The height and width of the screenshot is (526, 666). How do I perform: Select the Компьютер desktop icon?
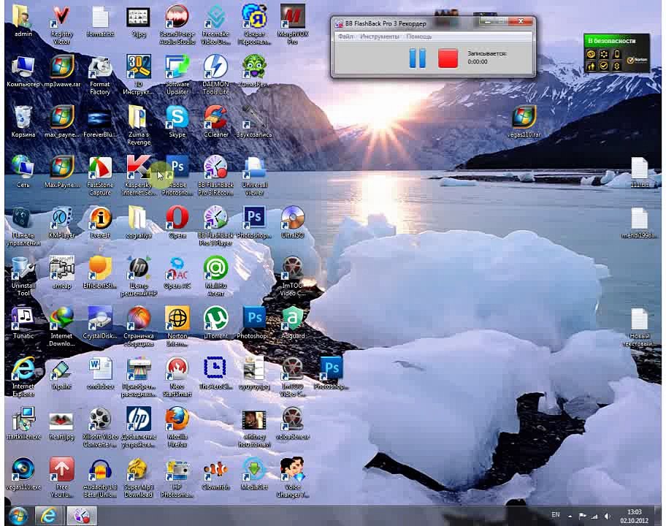[23, 72]
